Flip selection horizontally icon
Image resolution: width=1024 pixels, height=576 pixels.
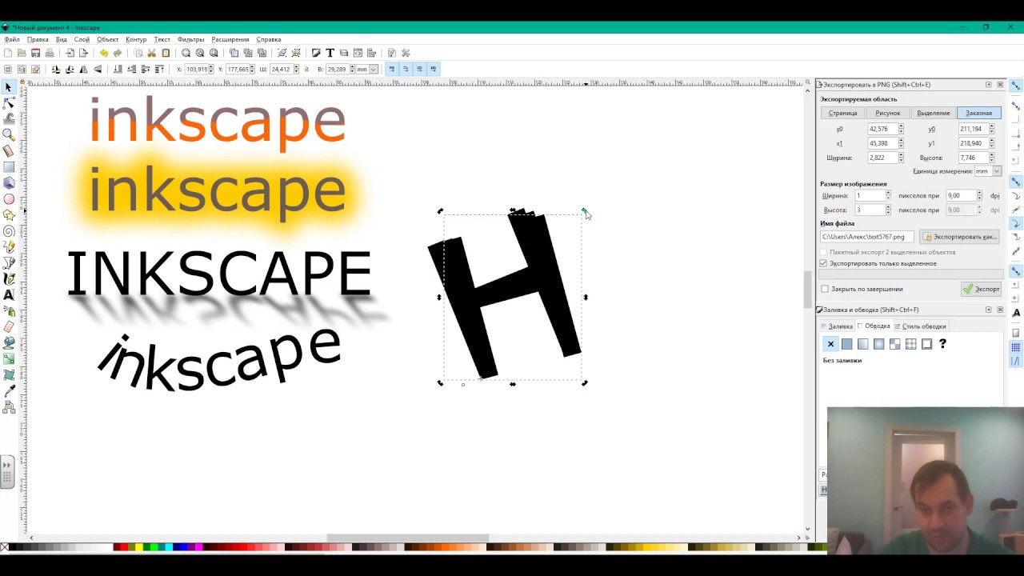(x=83, y=70)
